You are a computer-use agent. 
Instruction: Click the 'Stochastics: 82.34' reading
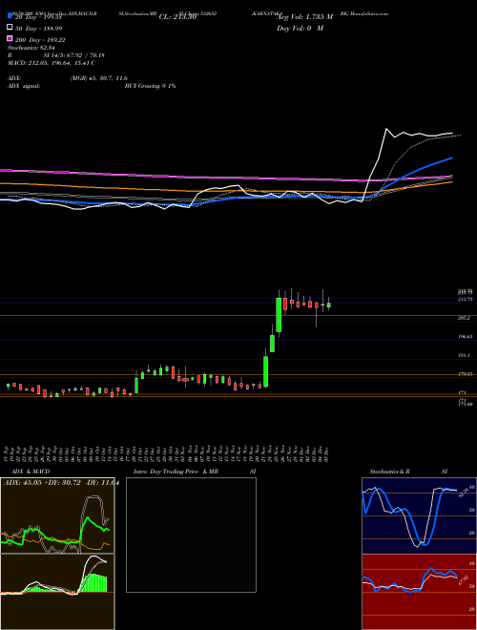(x=31, y=48)
